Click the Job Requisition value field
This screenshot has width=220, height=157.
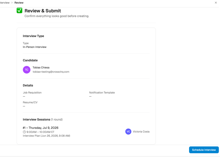coord(24,96)
